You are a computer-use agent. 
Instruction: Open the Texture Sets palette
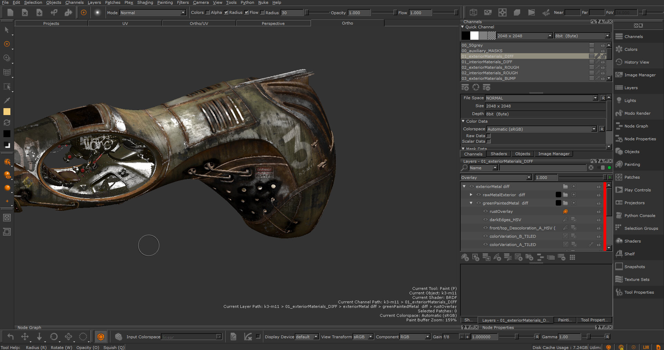tap(637, 280)
